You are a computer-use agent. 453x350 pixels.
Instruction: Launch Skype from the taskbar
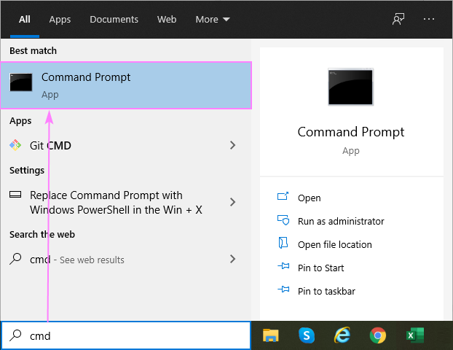click(307, 335)
